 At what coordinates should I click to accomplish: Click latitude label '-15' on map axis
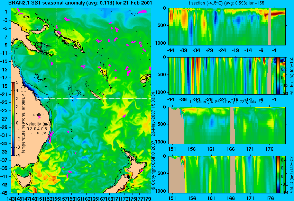(4, 70)
